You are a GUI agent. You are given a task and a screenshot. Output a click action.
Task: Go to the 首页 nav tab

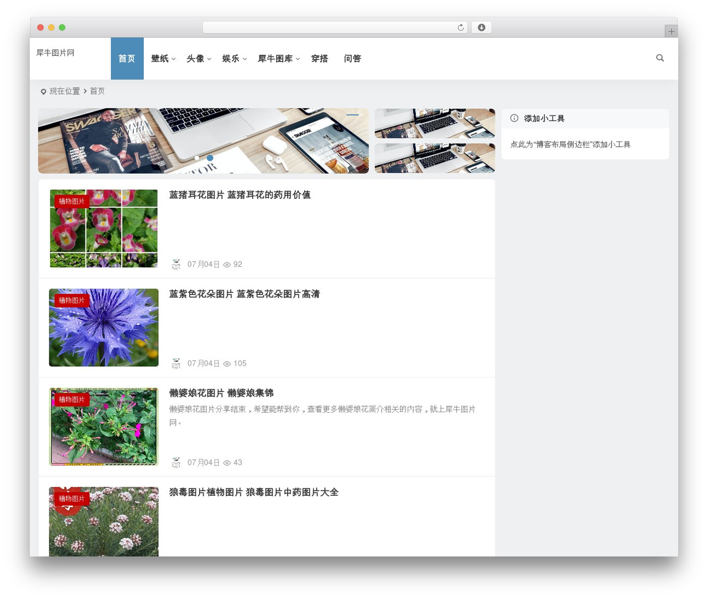(127, 59)
